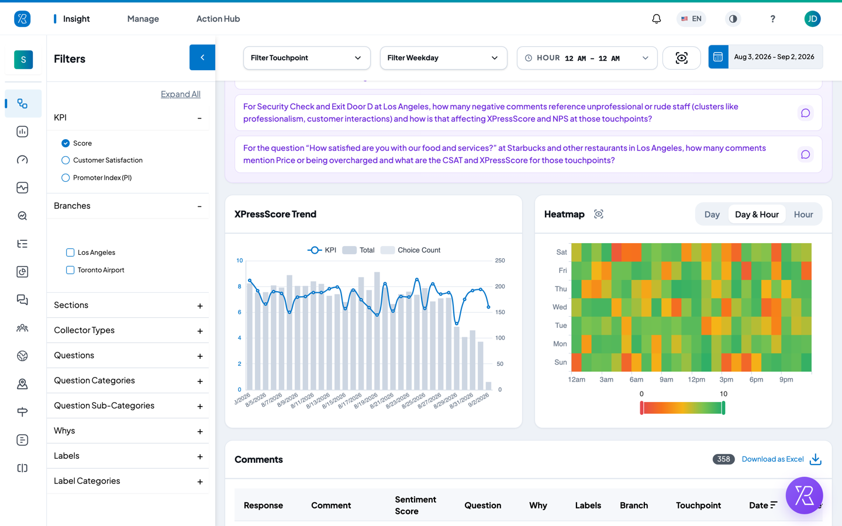Click the heatmap color scale minimum handle
Screen dimensions: 842x526
[x=641, y=408]
